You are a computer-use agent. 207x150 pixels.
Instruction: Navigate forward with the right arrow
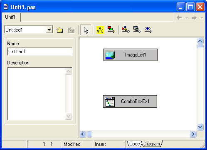194,18
